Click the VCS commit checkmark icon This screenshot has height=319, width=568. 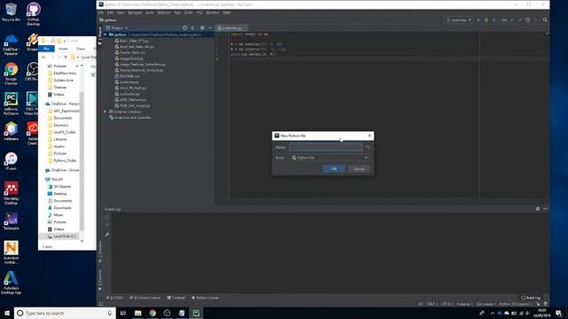(520, 19)
